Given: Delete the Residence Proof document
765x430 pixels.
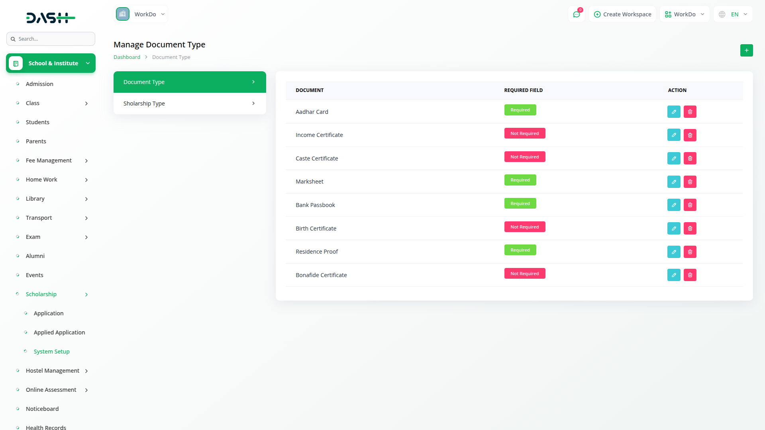Looking at the screenshot, I should tap(690, 252).
